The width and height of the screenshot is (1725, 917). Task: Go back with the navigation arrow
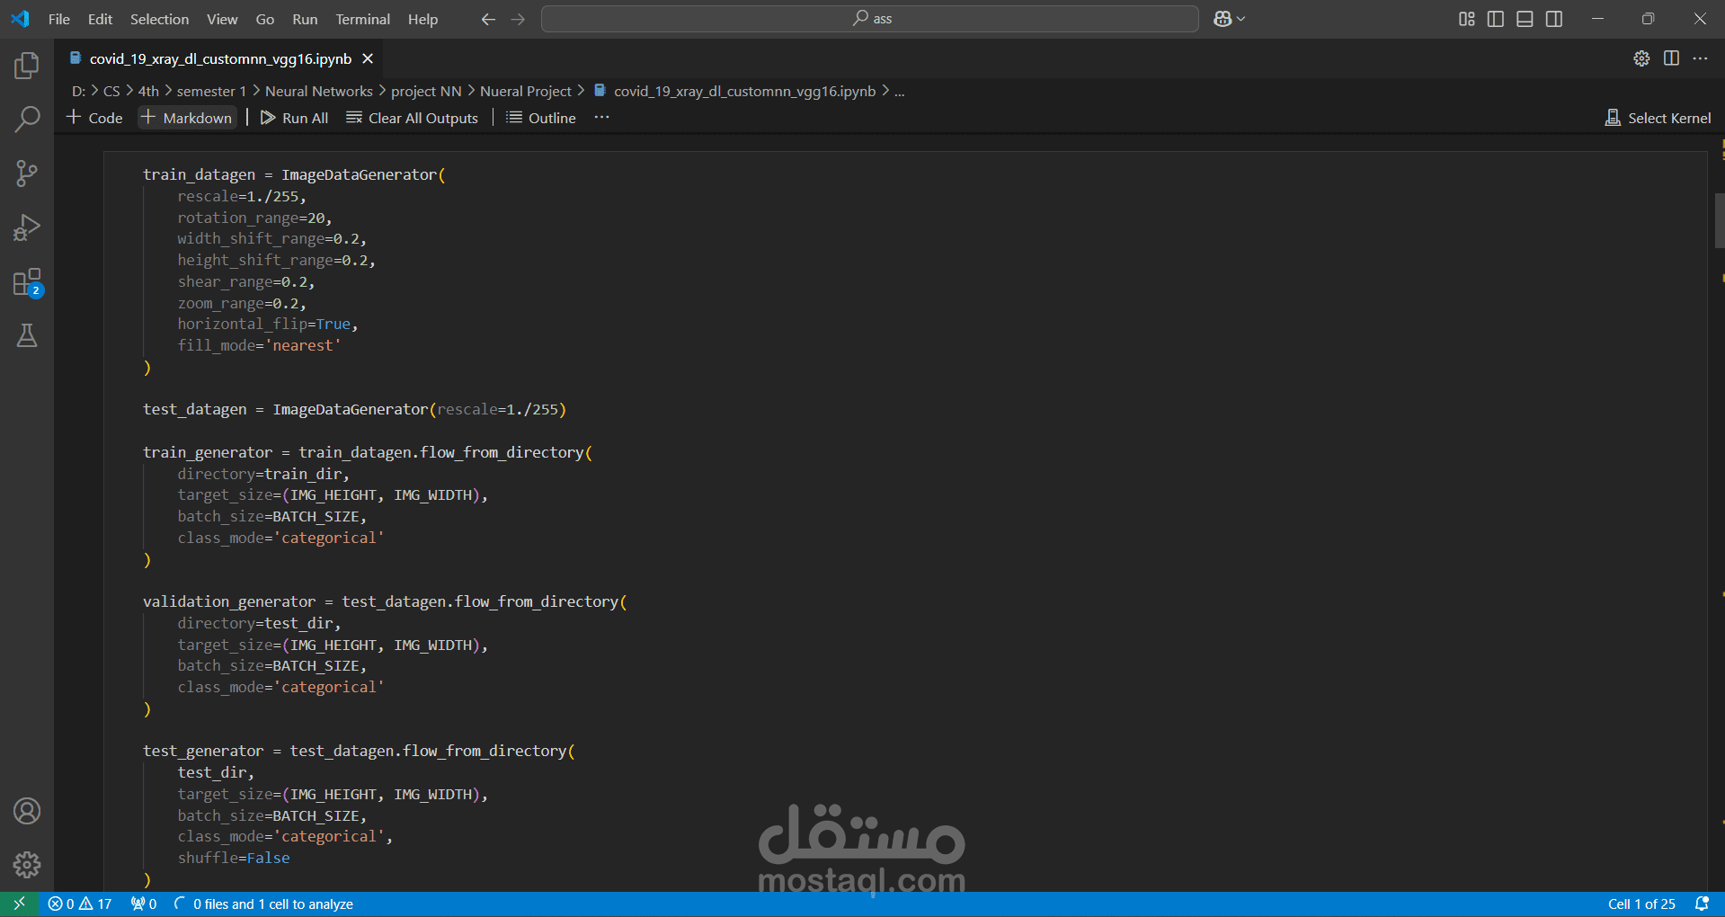tap(488, 19)
